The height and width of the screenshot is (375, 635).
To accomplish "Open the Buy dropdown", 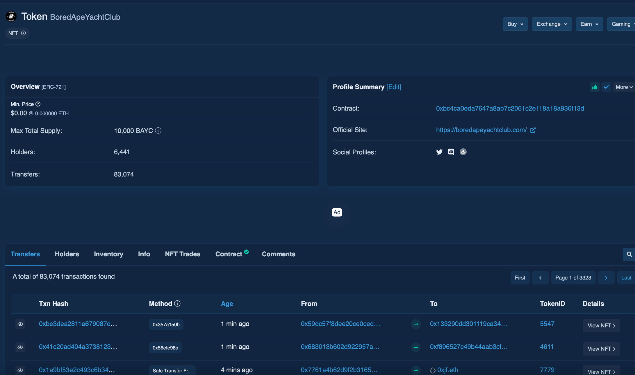I will (x=515, y=24).
